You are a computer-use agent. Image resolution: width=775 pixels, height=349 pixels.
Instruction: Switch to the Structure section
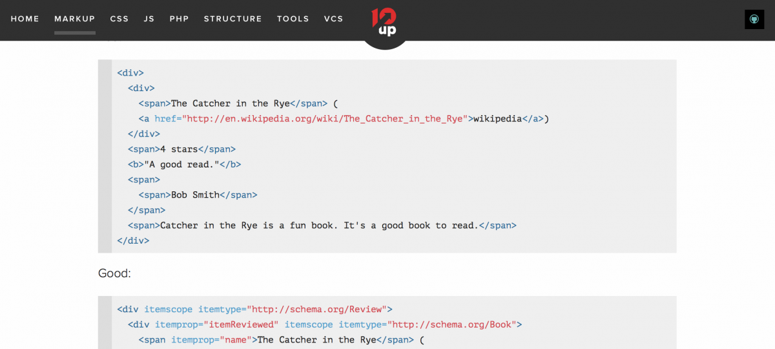point(232,19)
